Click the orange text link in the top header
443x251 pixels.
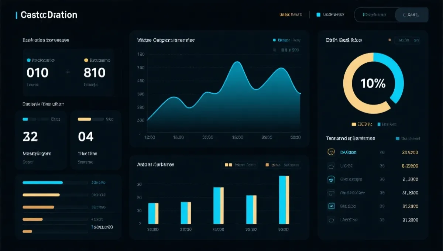tap(290, 15)
